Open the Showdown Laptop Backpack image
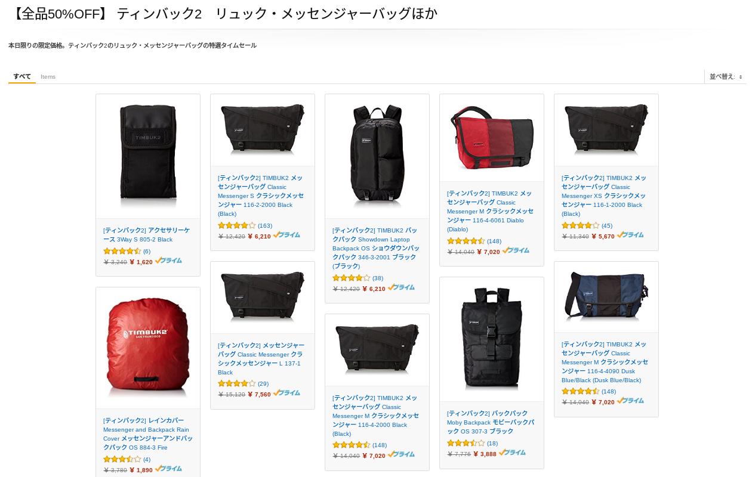Screen dimensions: 752x477 [x=377, y=156]
